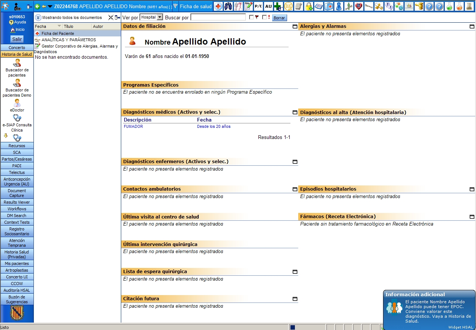The height and width of the screenshot is (330, 476).
Task: Maximize the Citación futura panel
Action: point(295,299)
